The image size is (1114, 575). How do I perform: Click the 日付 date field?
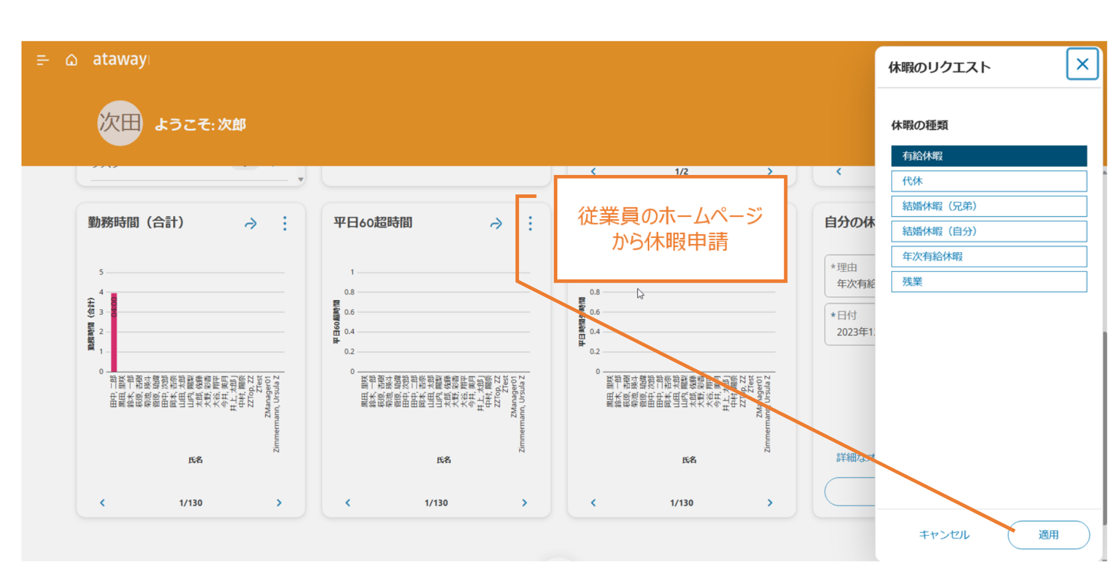pyautogui.click(x=851, y=325)
